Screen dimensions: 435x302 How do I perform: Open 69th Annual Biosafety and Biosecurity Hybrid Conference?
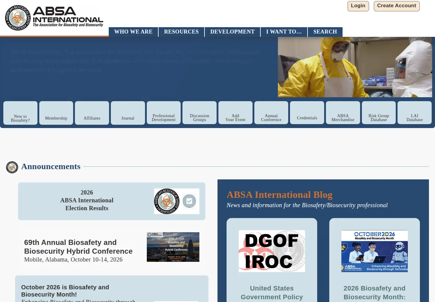(78, 247)
